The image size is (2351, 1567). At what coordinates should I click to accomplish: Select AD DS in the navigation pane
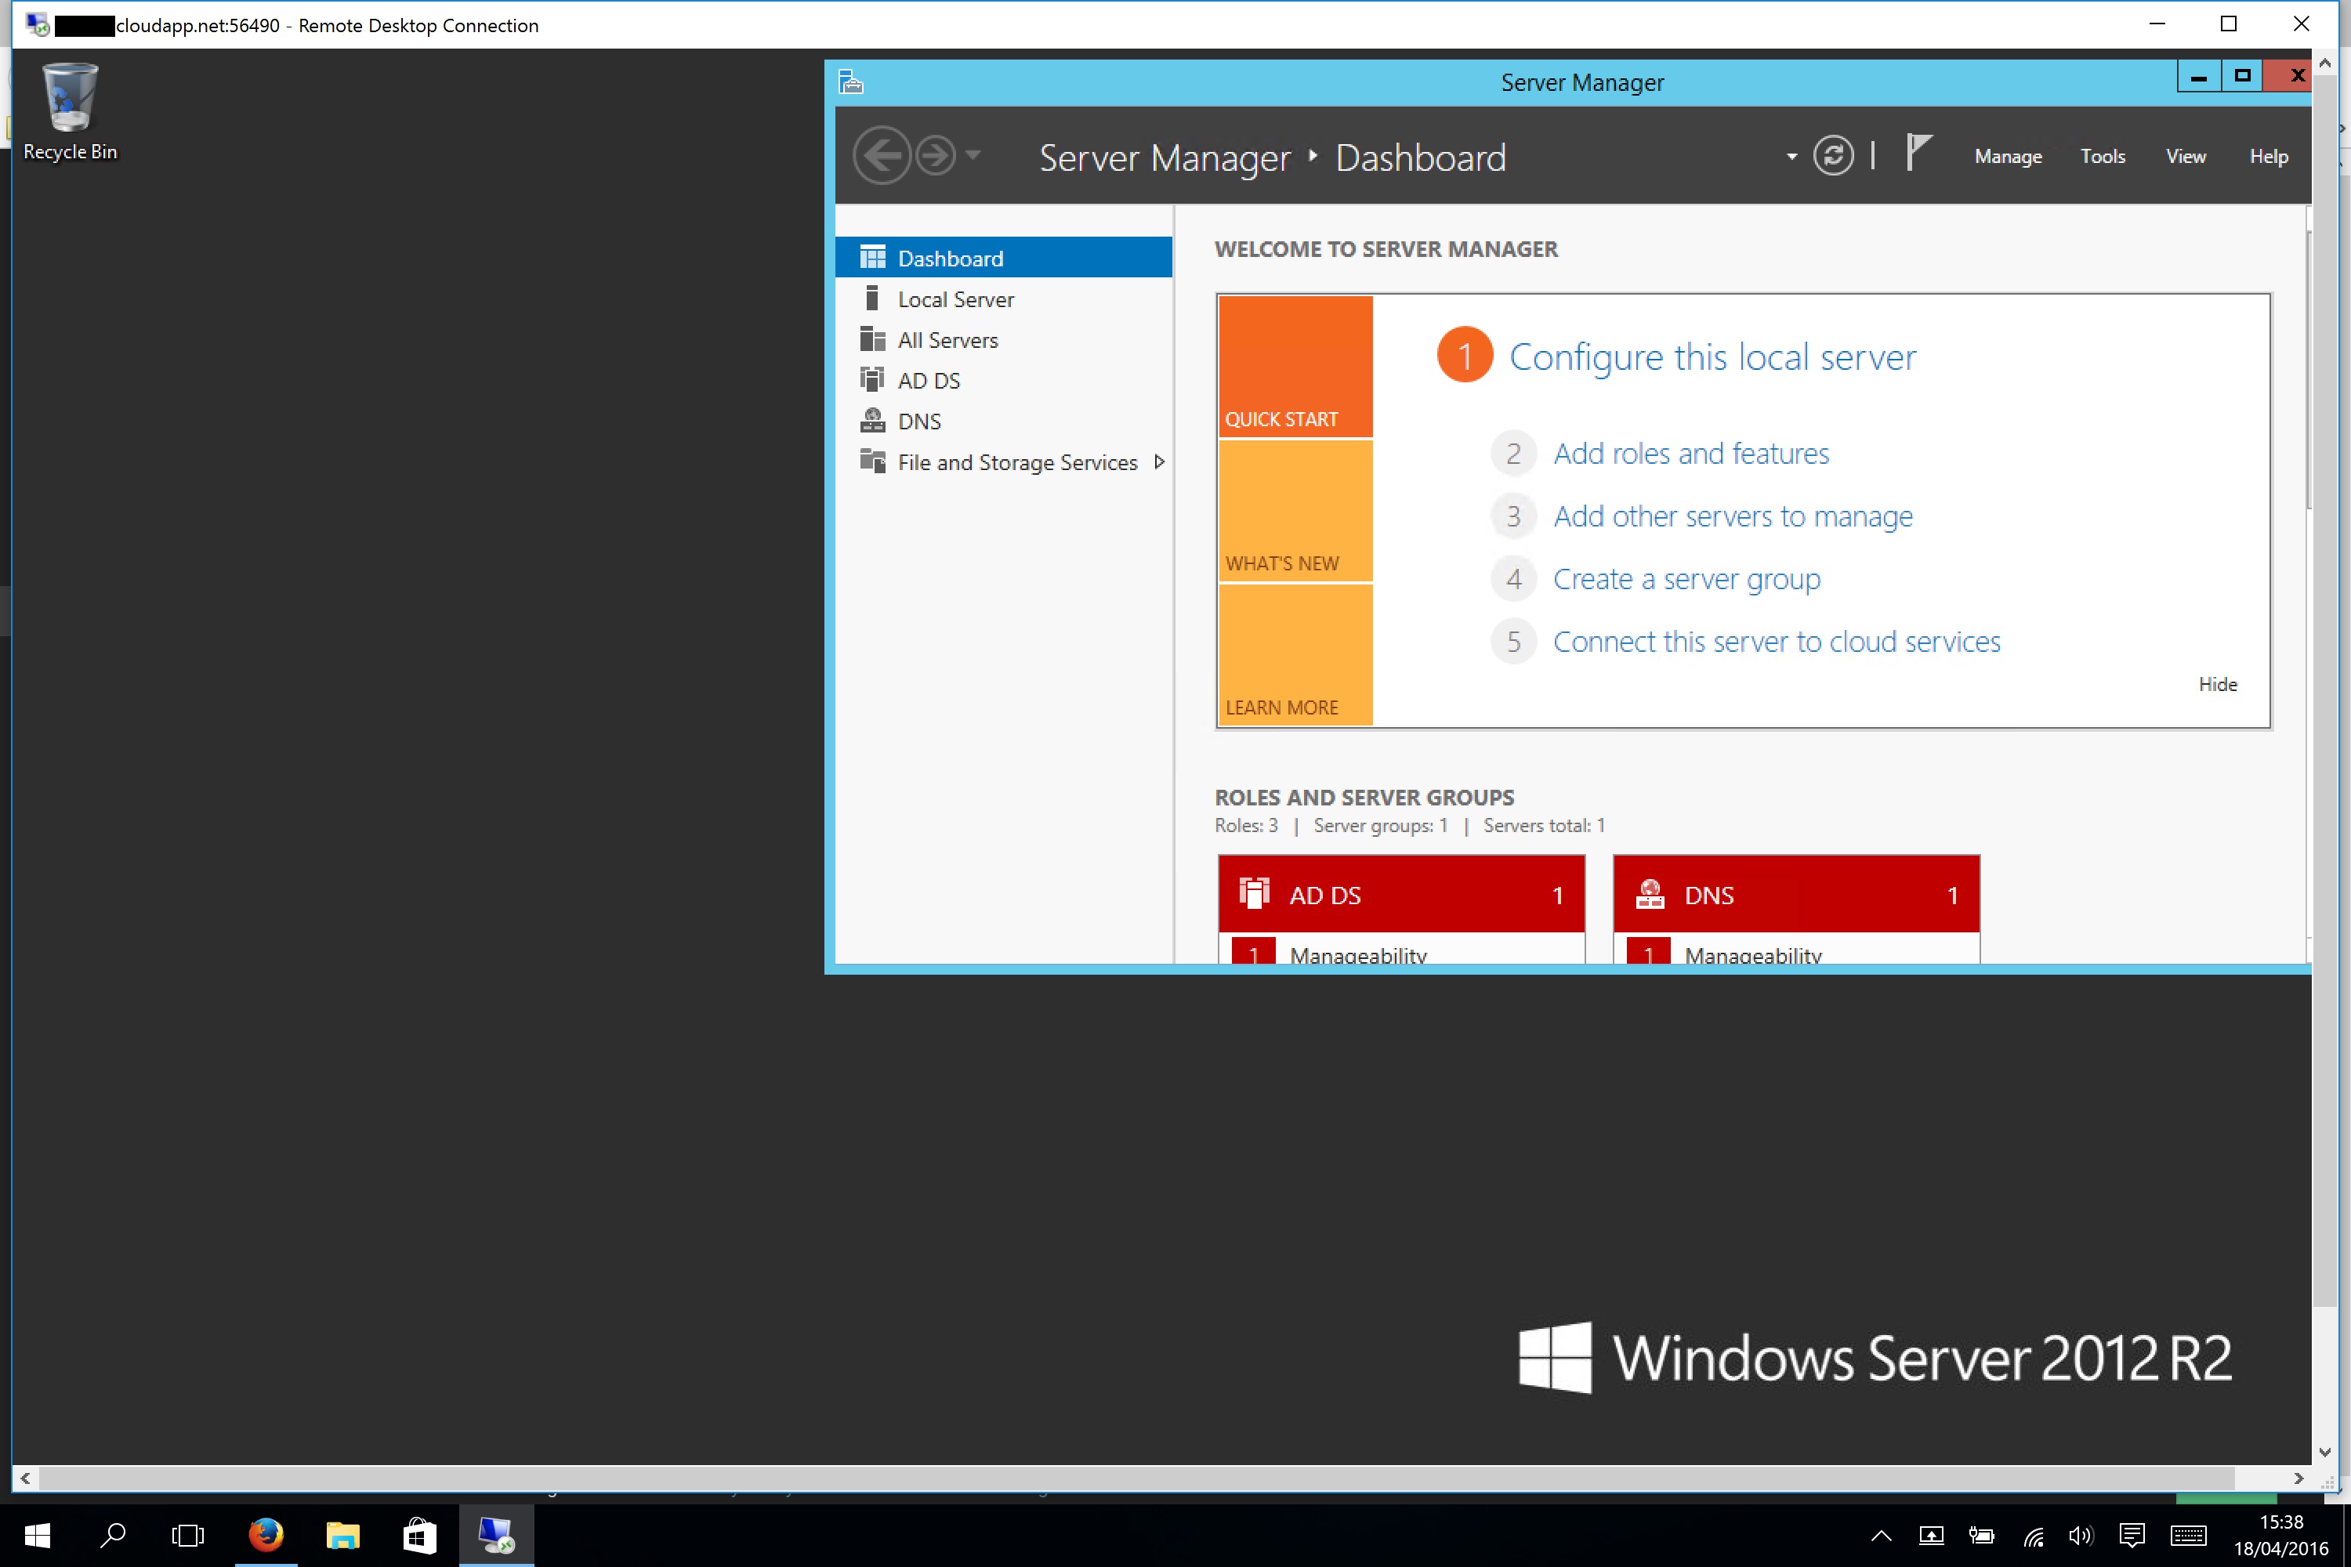pyautogui.click(x=1004, y=381)
